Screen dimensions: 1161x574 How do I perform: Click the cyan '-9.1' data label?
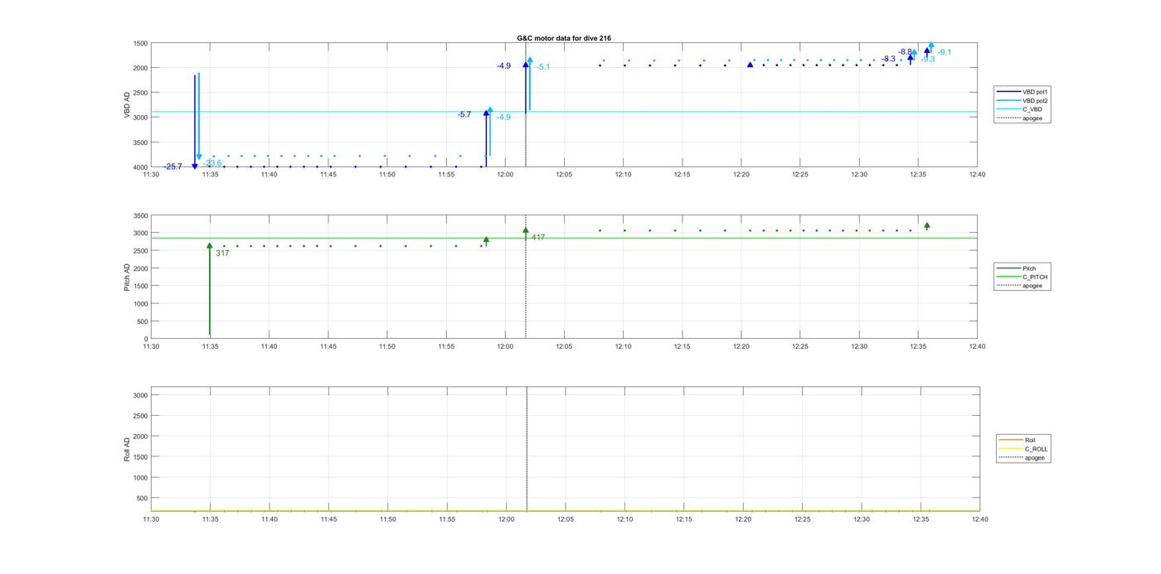tap(945, 52)
